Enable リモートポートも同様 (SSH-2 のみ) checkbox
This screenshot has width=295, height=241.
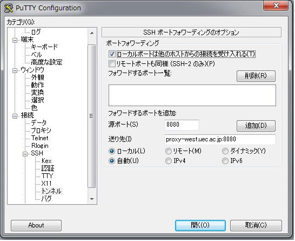tap(112, 64)
